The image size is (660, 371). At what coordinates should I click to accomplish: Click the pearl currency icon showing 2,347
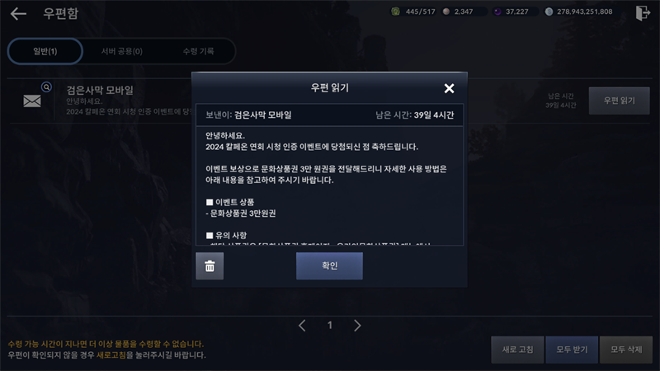click(446, 12)
